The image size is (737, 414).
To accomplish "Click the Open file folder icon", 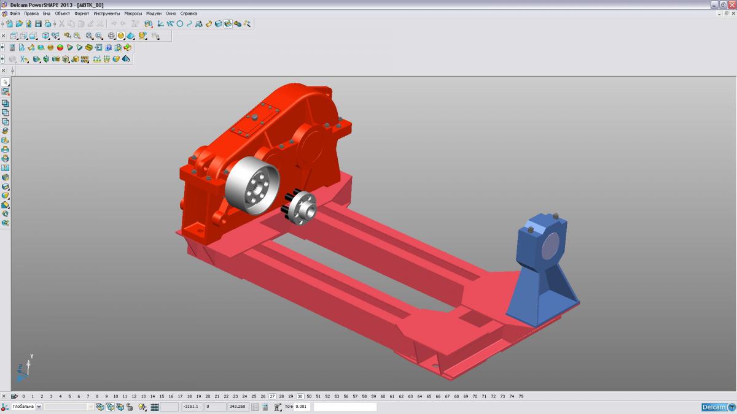I will click(x=19, y=23).
